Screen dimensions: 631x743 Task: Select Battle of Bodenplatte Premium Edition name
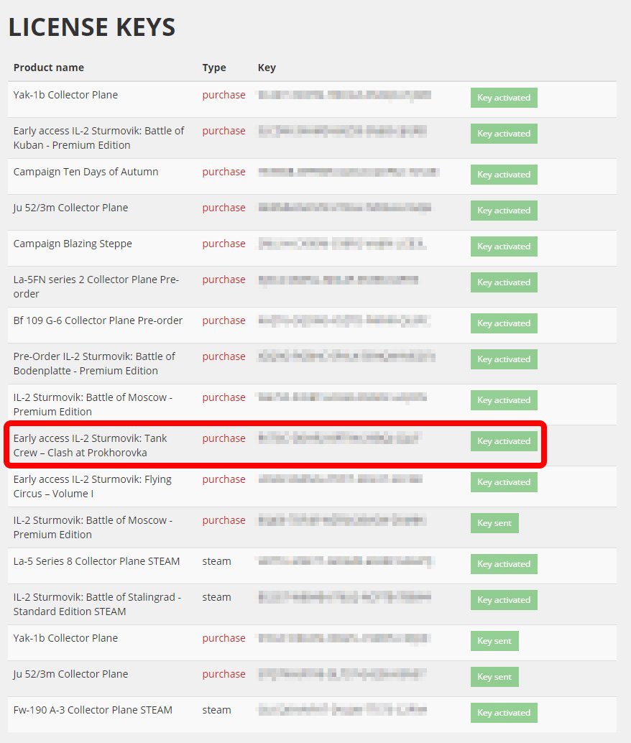(x=94, y=364)
